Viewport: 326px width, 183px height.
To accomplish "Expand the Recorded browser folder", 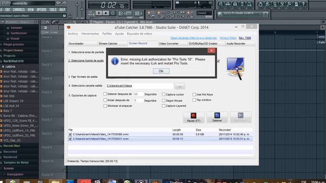I will (10, 151).
